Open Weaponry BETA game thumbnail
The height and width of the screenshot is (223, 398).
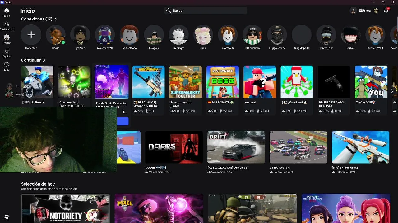[148, 82]
